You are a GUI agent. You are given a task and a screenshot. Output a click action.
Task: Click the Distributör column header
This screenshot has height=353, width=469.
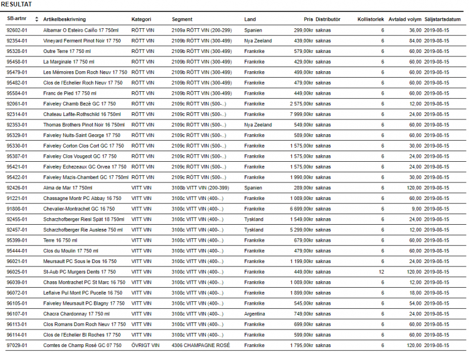coord(328,19)
